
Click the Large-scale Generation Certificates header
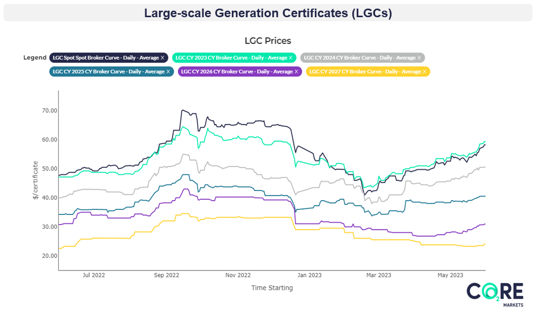267,13
